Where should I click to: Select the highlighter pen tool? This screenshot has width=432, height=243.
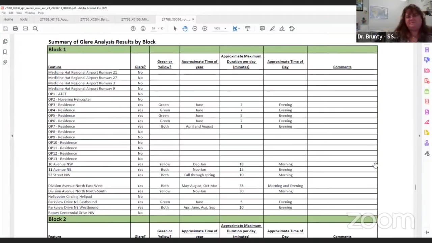272,29
